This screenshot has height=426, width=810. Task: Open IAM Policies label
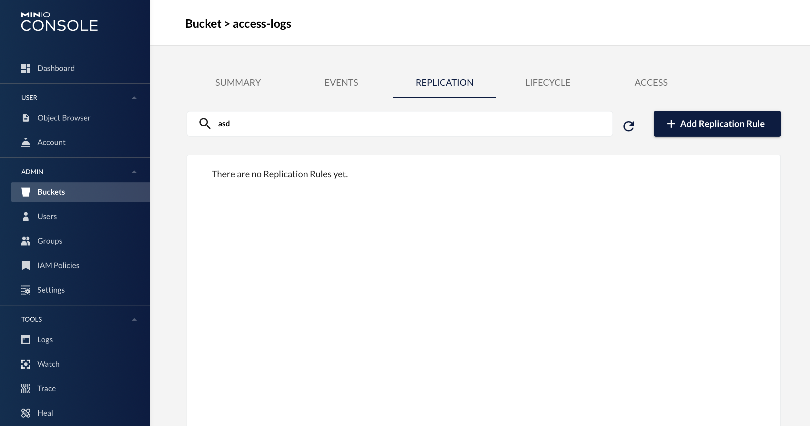point(58,266)
